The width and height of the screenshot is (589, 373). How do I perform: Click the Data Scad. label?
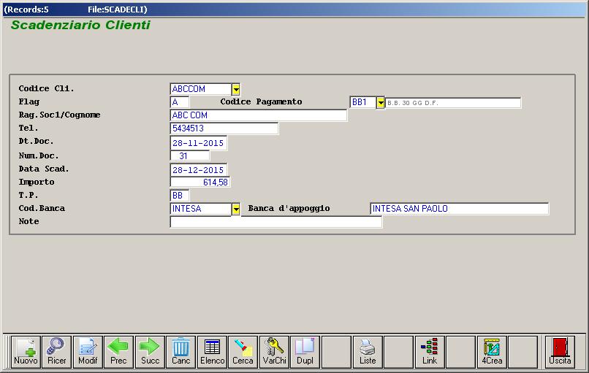[x=44, y=169]
